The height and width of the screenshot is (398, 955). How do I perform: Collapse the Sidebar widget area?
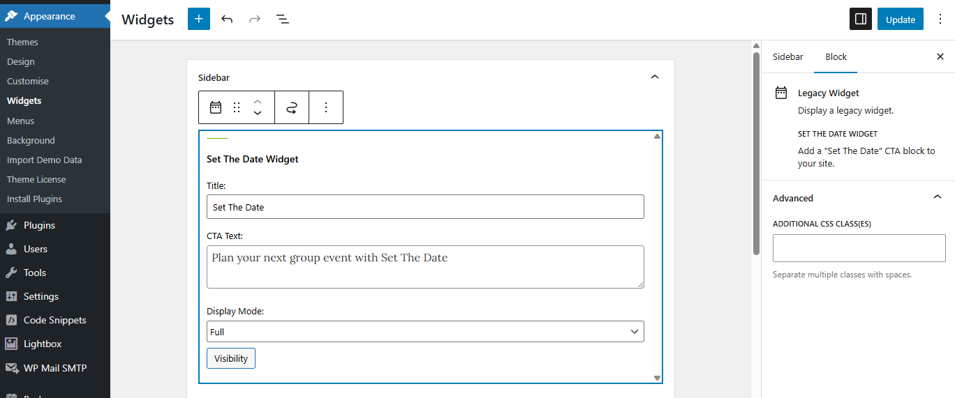[655, 77]
